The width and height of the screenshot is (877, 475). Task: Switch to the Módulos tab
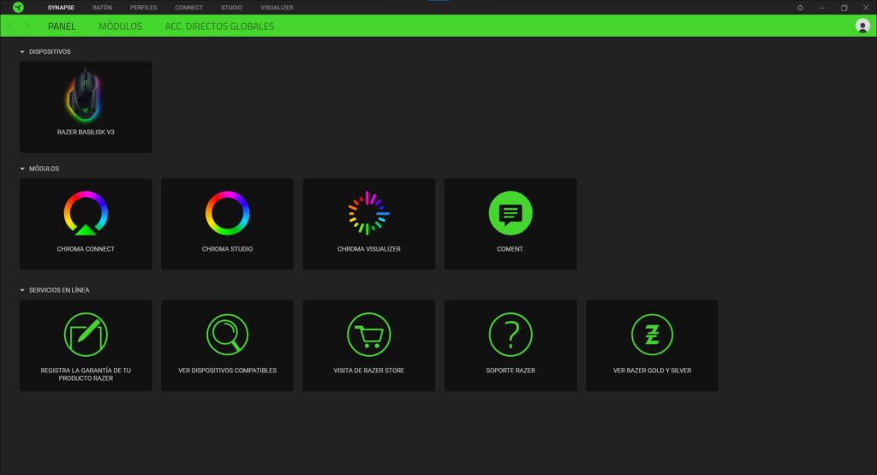[120, 27]
